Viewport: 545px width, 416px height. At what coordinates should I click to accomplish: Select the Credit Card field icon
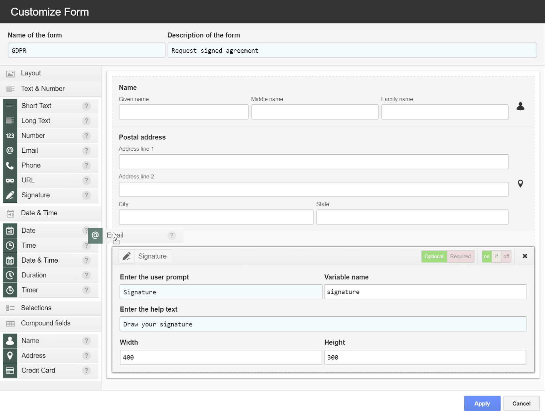10,370
